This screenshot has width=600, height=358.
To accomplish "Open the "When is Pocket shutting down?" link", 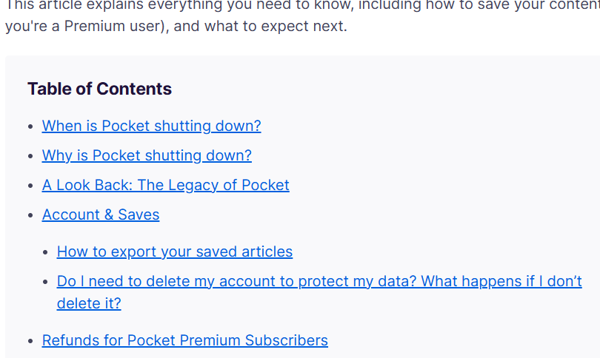I will (x=152, y=126).
